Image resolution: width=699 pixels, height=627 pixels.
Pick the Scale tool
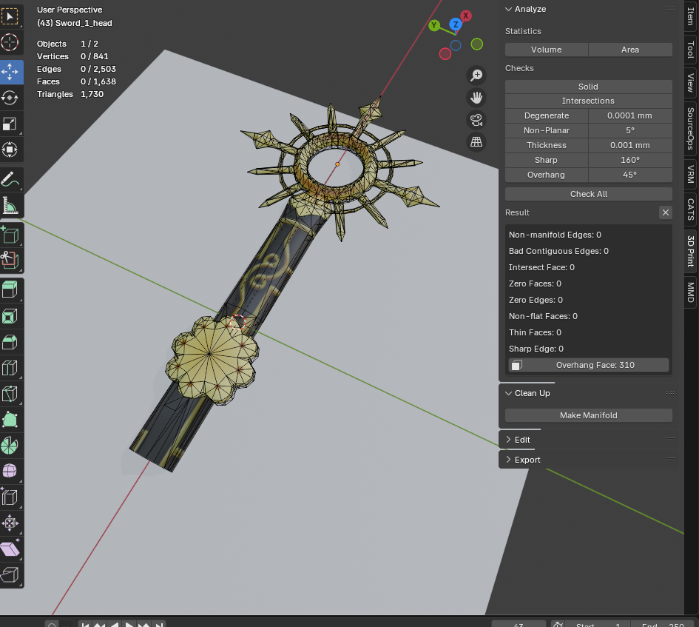point(10,124)
